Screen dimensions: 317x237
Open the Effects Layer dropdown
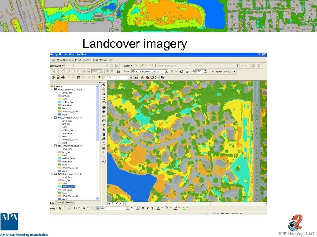pyautogui.click(x=166, y=72)
